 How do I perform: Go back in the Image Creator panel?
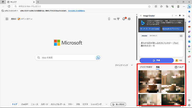[x=141, y=16]
